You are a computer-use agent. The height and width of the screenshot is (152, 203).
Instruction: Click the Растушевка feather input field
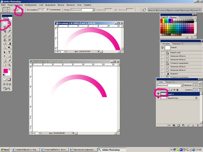[x=42, y=10]
